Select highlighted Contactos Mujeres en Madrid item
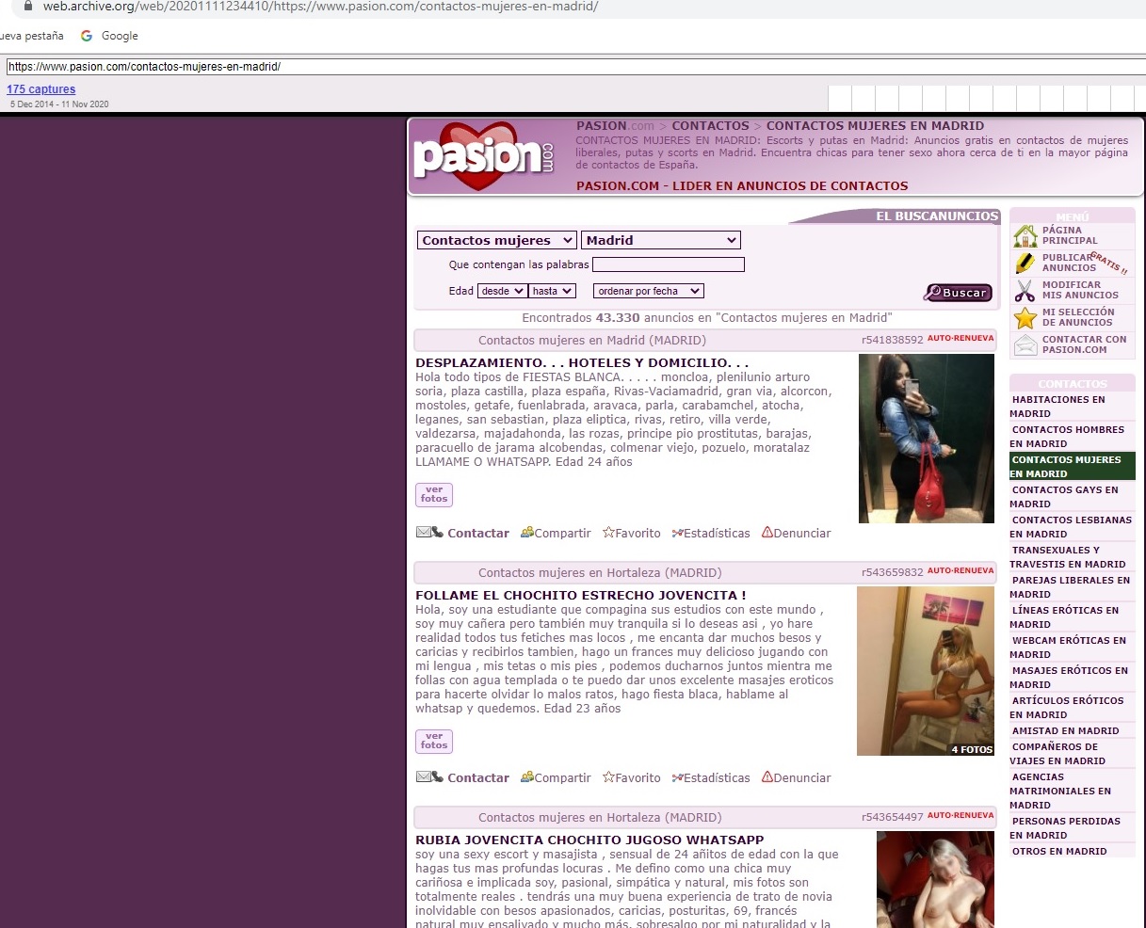The image size is (1146, 928). click(1072, 467)
